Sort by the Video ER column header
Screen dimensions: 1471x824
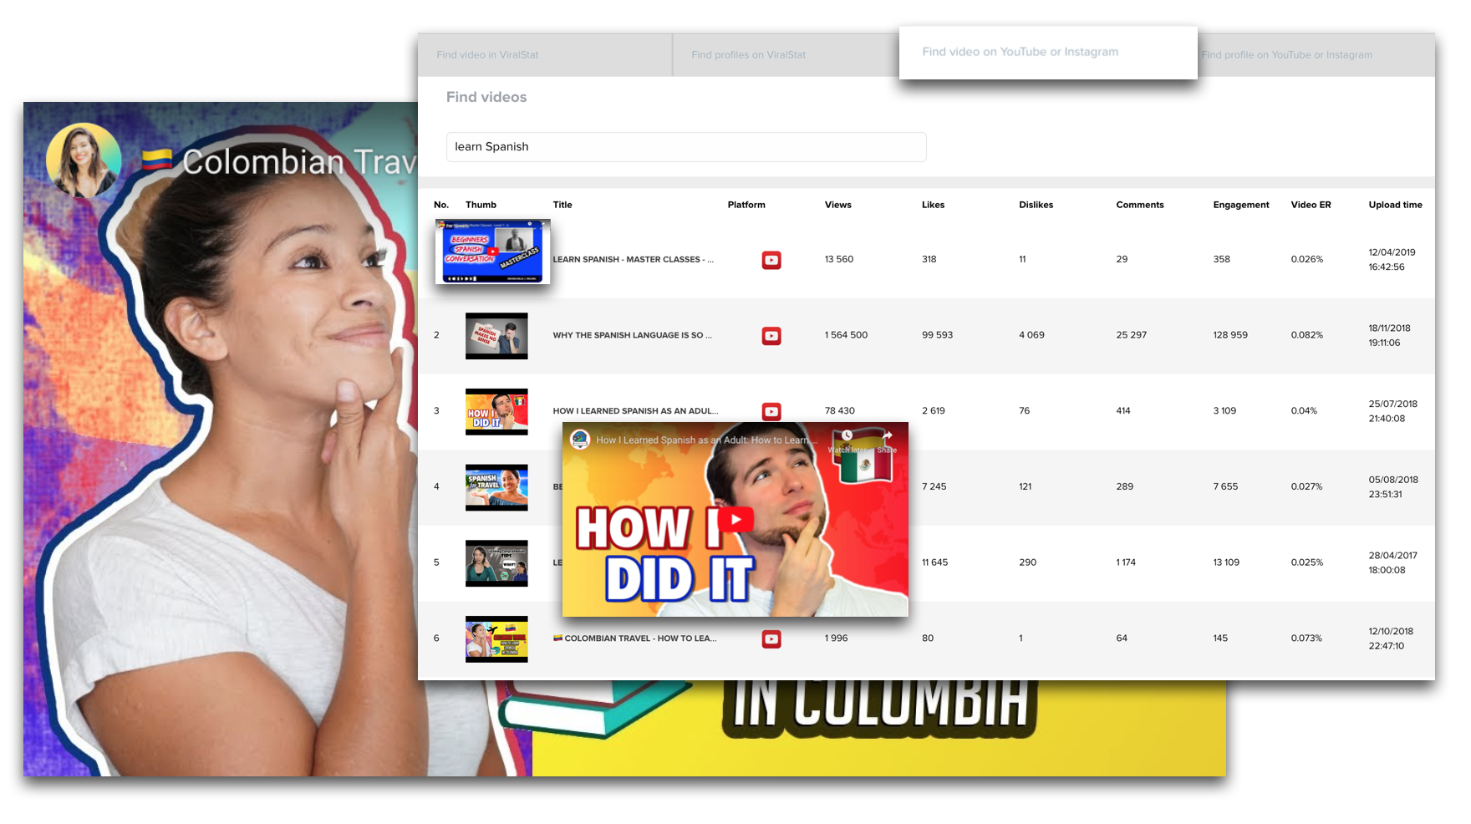coord(1311,205)
